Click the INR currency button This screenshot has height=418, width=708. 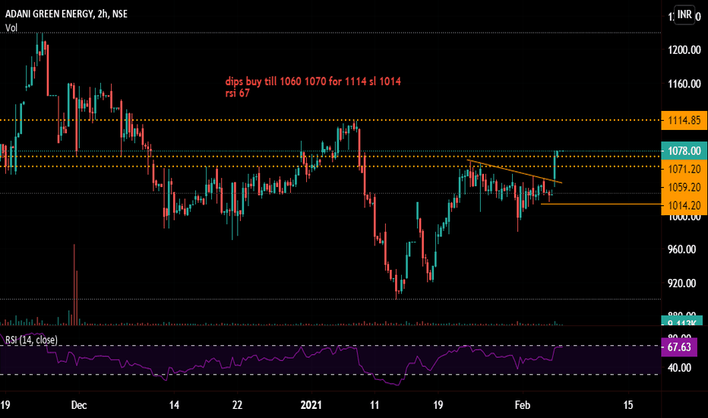tap(684, 14)
